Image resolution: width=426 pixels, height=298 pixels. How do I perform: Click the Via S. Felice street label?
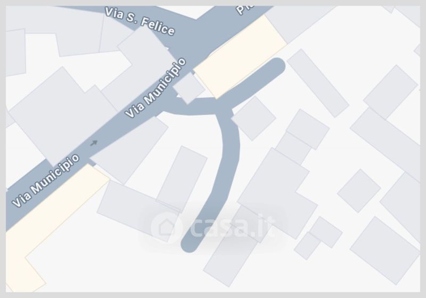coord(140,22)
